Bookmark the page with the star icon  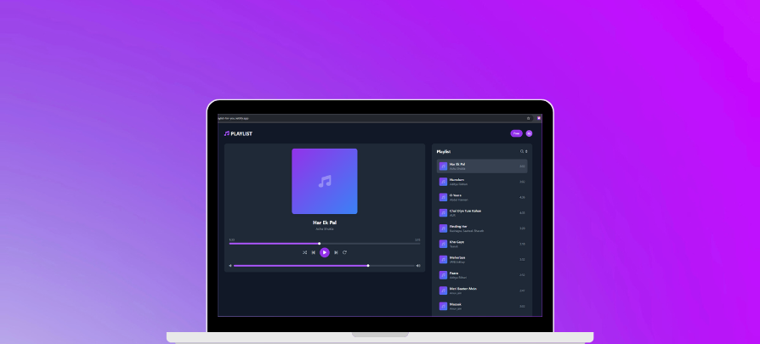pyautogui.click(x=528, y=118)
